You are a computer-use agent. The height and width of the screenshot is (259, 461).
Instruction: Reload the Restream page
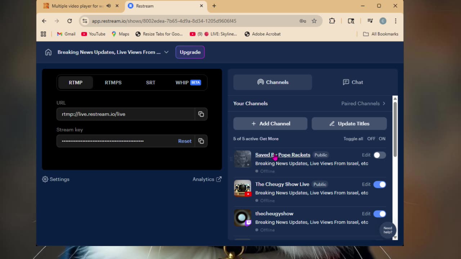tap(70, 21)
